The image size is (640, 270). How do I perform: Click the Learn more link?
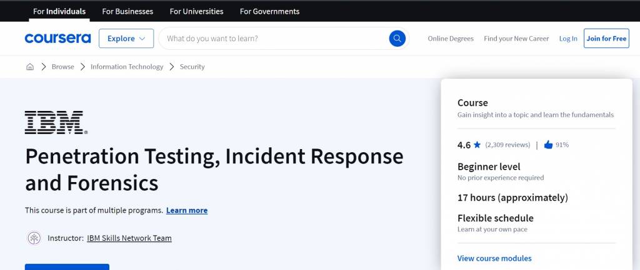(187, 211)
